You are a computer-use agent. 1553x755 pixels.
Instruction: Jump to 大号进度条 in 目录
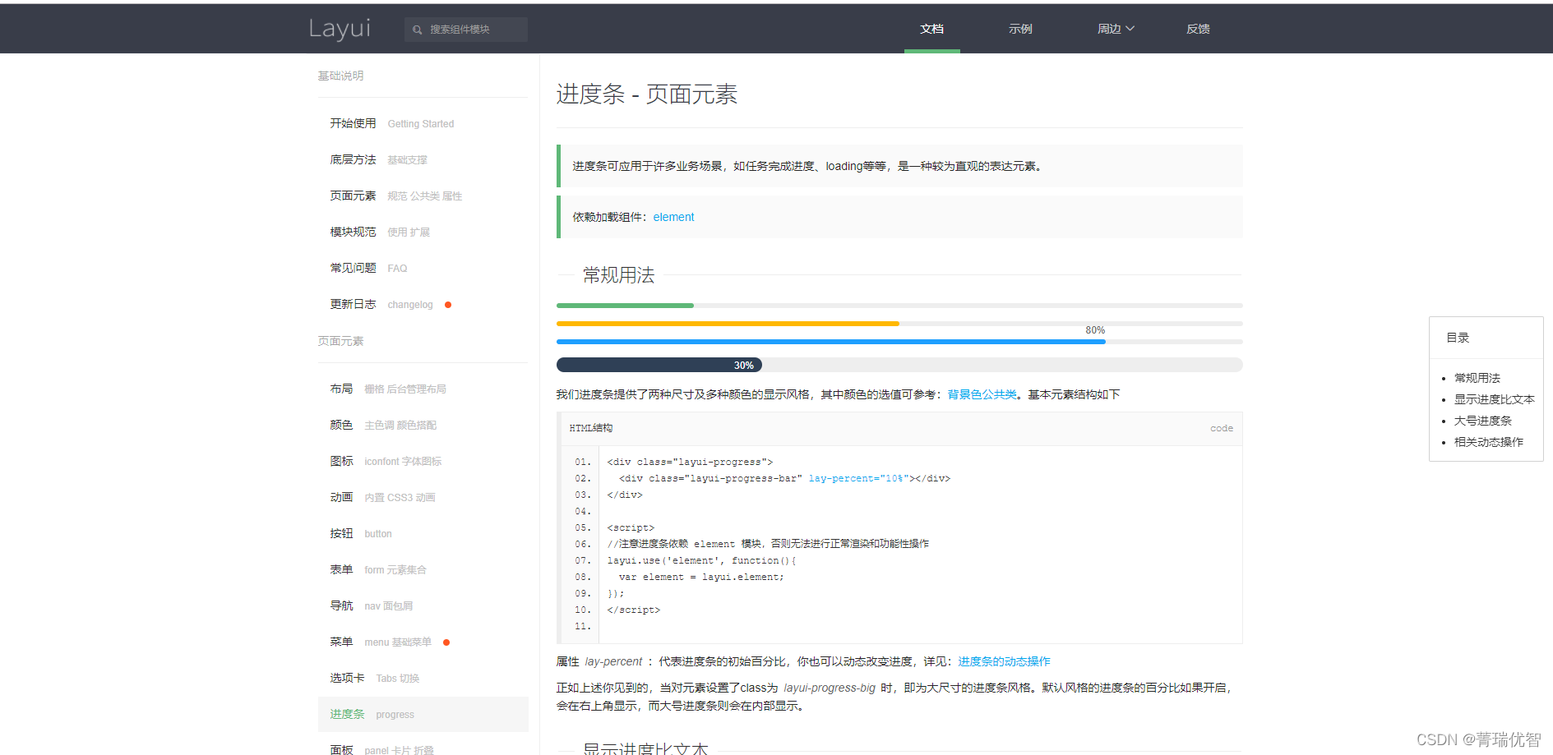[x=1482, y=421]
